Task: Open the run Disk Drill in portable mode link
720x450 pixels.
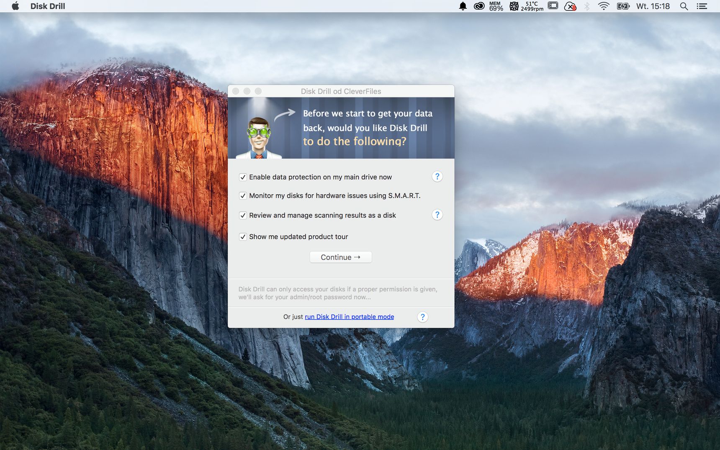Action: point(349,316)
